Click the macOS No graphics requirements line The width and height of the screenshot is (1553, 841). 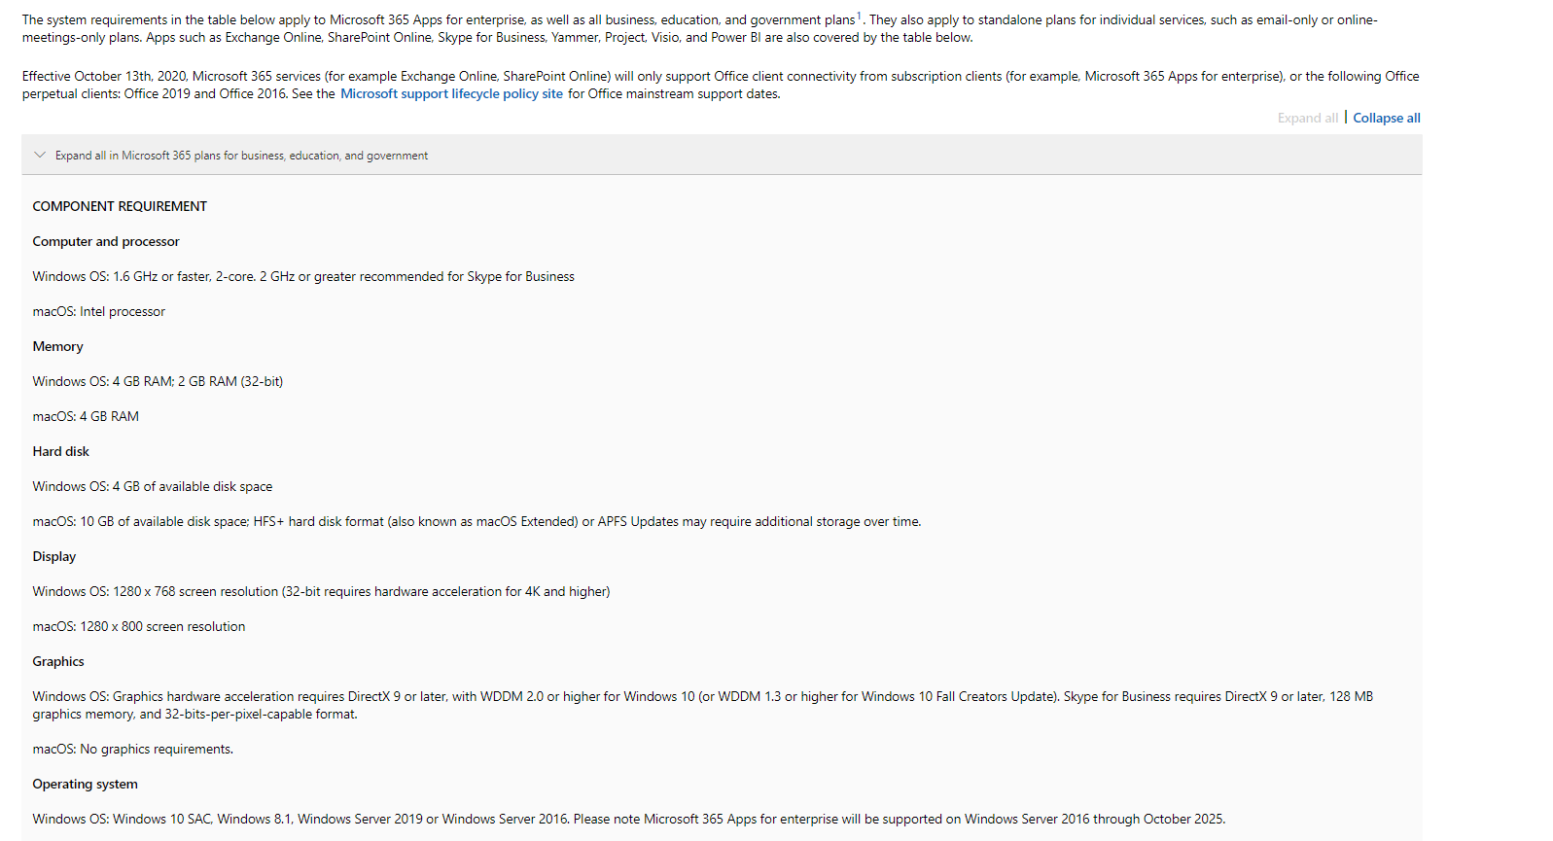click(x=132, y=749)
